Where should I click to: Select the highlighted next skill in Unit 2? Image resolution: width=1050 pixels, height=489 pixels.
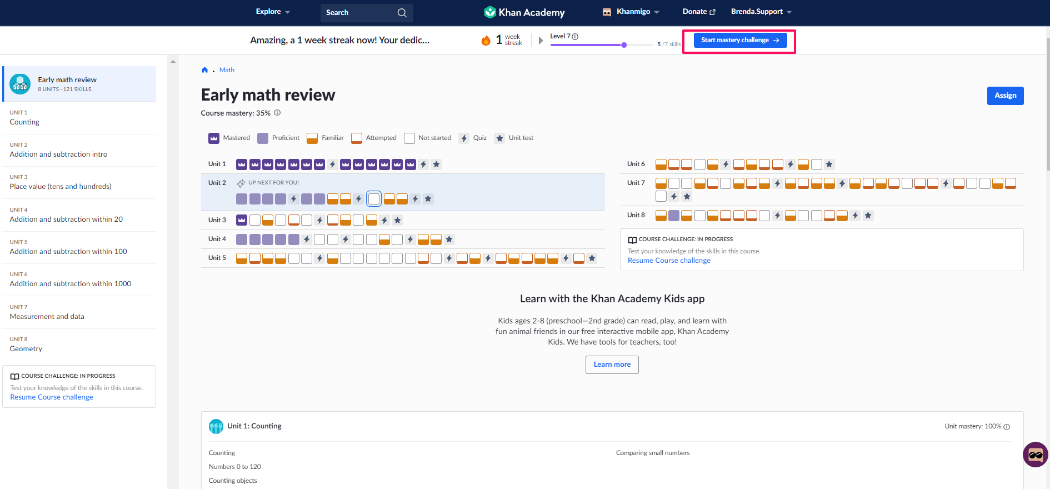point(374,199)
